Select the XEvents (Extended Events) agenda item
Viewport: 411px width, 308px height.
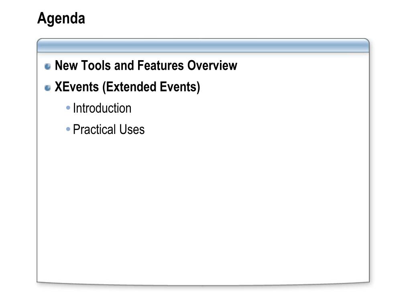[x=127, y=87]
